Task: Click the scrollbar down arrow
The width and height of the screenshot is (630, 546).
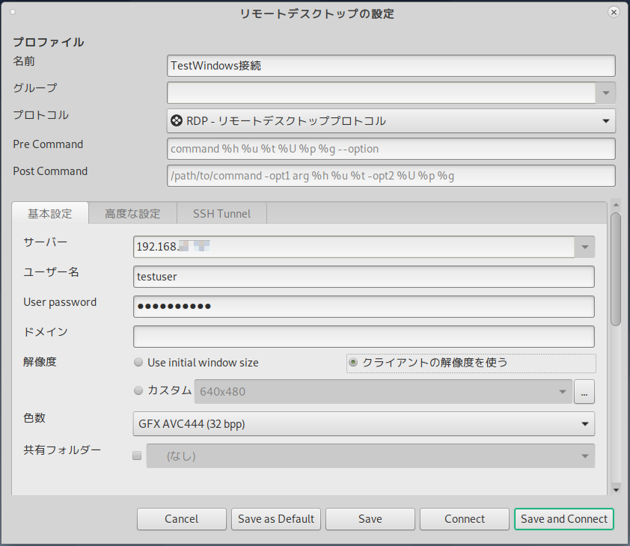Action: click(616, 489)
